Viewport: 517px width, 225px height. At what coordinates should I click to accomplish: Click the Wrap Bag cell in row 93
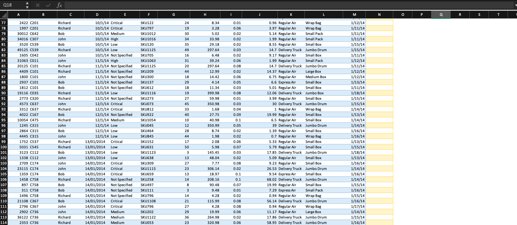click(x=324, y=109)
